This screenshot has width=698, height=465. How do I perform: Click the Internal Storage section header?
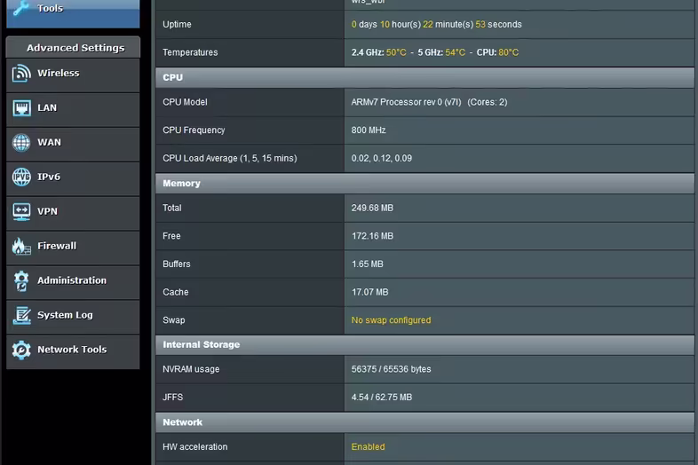424,345
